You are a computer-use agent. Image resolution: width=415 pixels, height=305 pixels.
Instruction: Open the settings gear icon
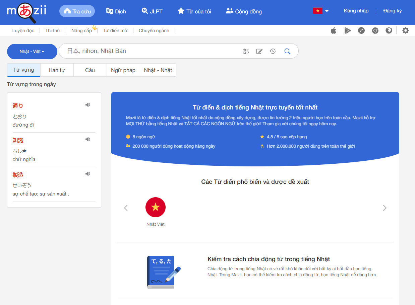[x=406, y=31]
